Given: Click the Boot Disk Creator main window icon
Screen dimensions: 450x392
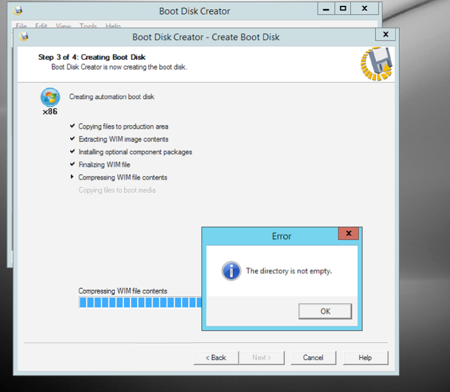Looking at the screenshot, I should (18, 10).
